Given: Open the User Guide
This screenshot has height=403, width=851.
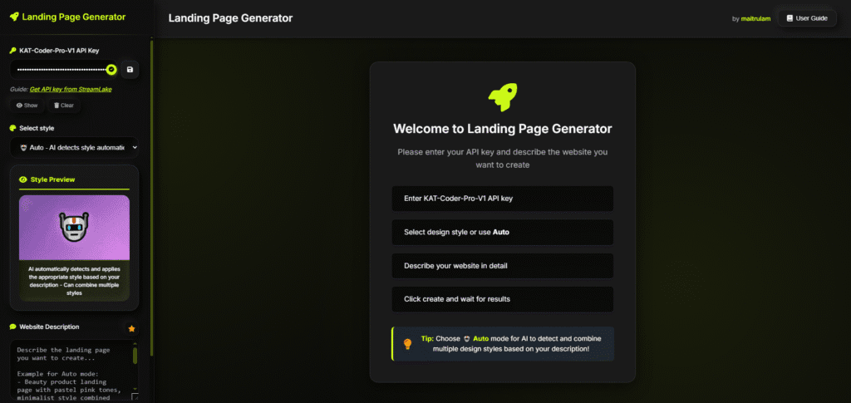Looking at the screenshot, I should click(806, 17).
